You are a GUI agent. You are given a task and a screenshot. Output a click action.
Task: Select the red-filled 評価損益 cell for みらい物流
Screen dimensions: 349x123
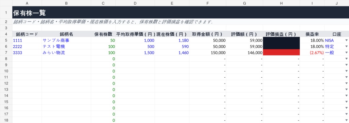[281, 53]
